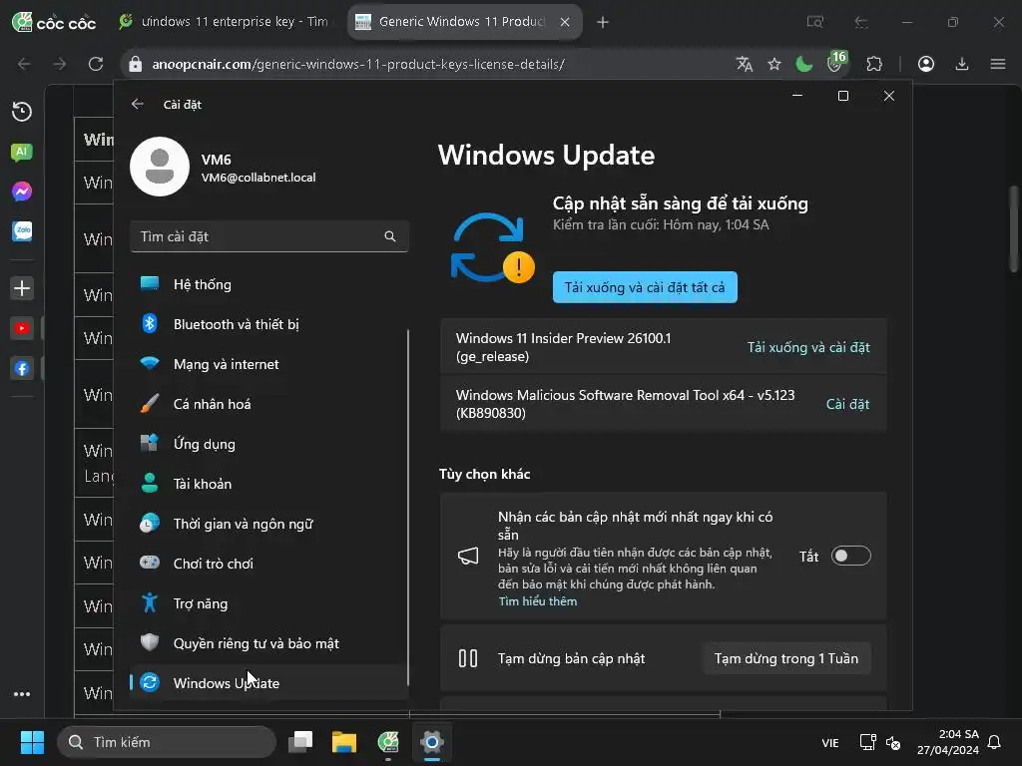The height and width of the screenshot is (766, 1022).
Task: Click the search magnifier in Tìm cài đặt
Action: click(x=390, y=236)
